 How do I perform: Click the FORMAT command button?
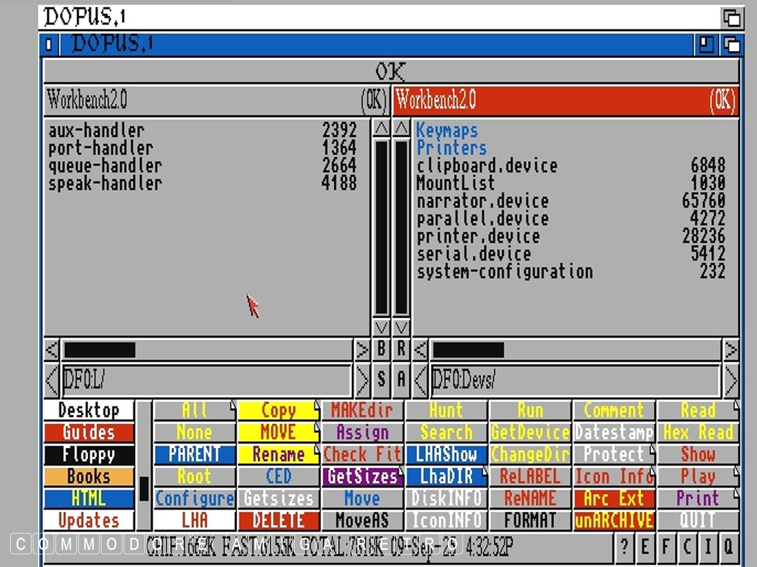531,520
